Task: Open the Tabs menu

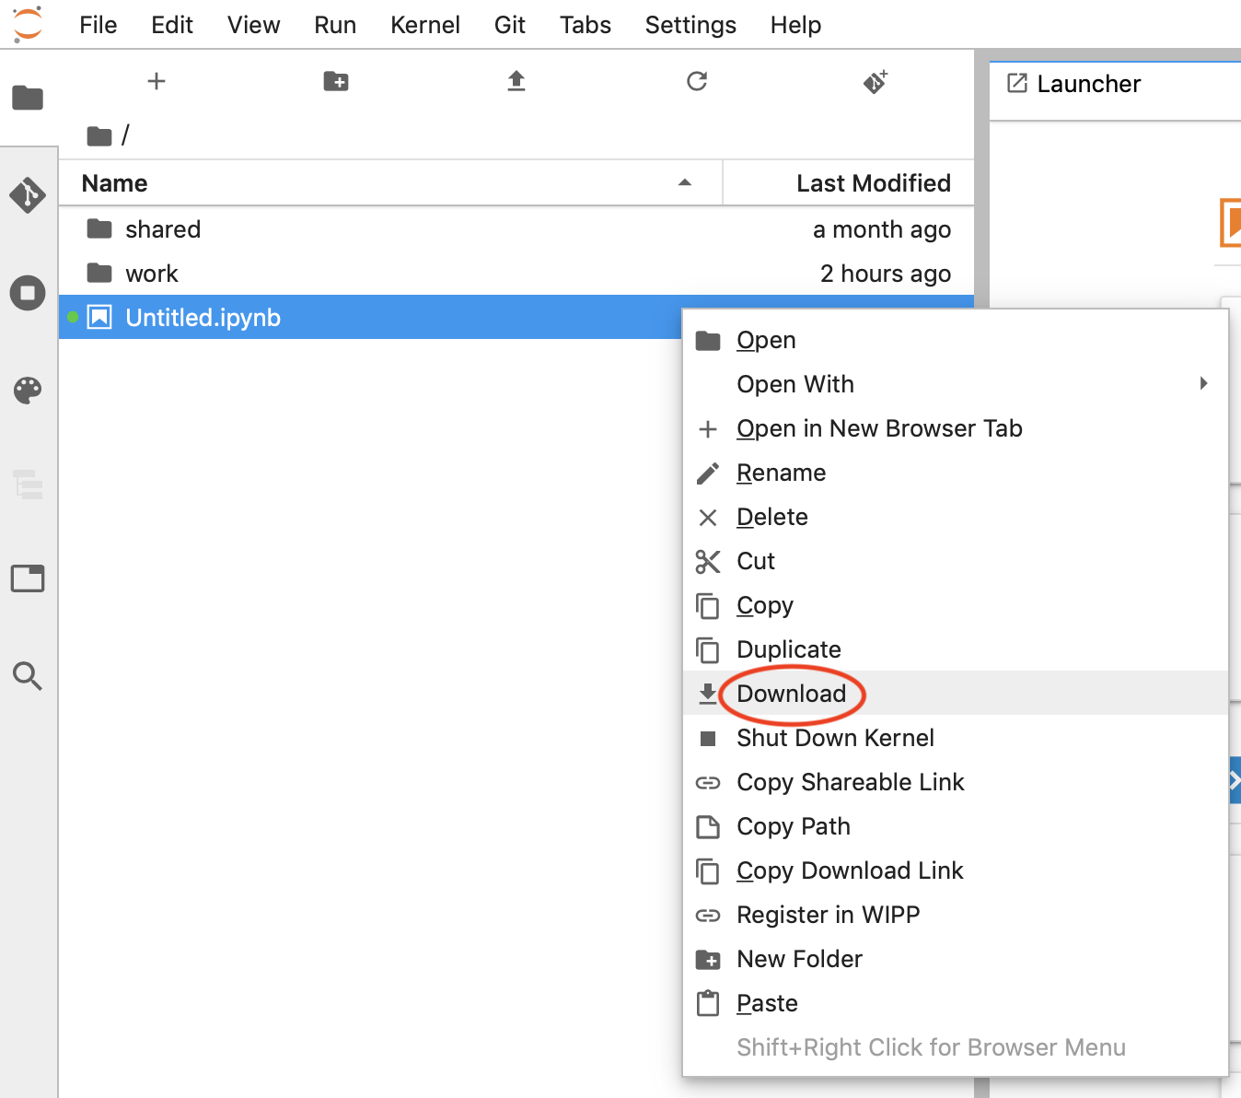Action: (586, 25)
